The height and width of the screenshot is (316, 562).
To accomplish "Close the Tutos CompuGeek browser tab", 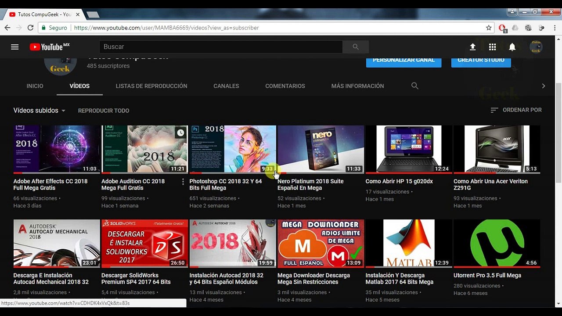I will [78, 14].
